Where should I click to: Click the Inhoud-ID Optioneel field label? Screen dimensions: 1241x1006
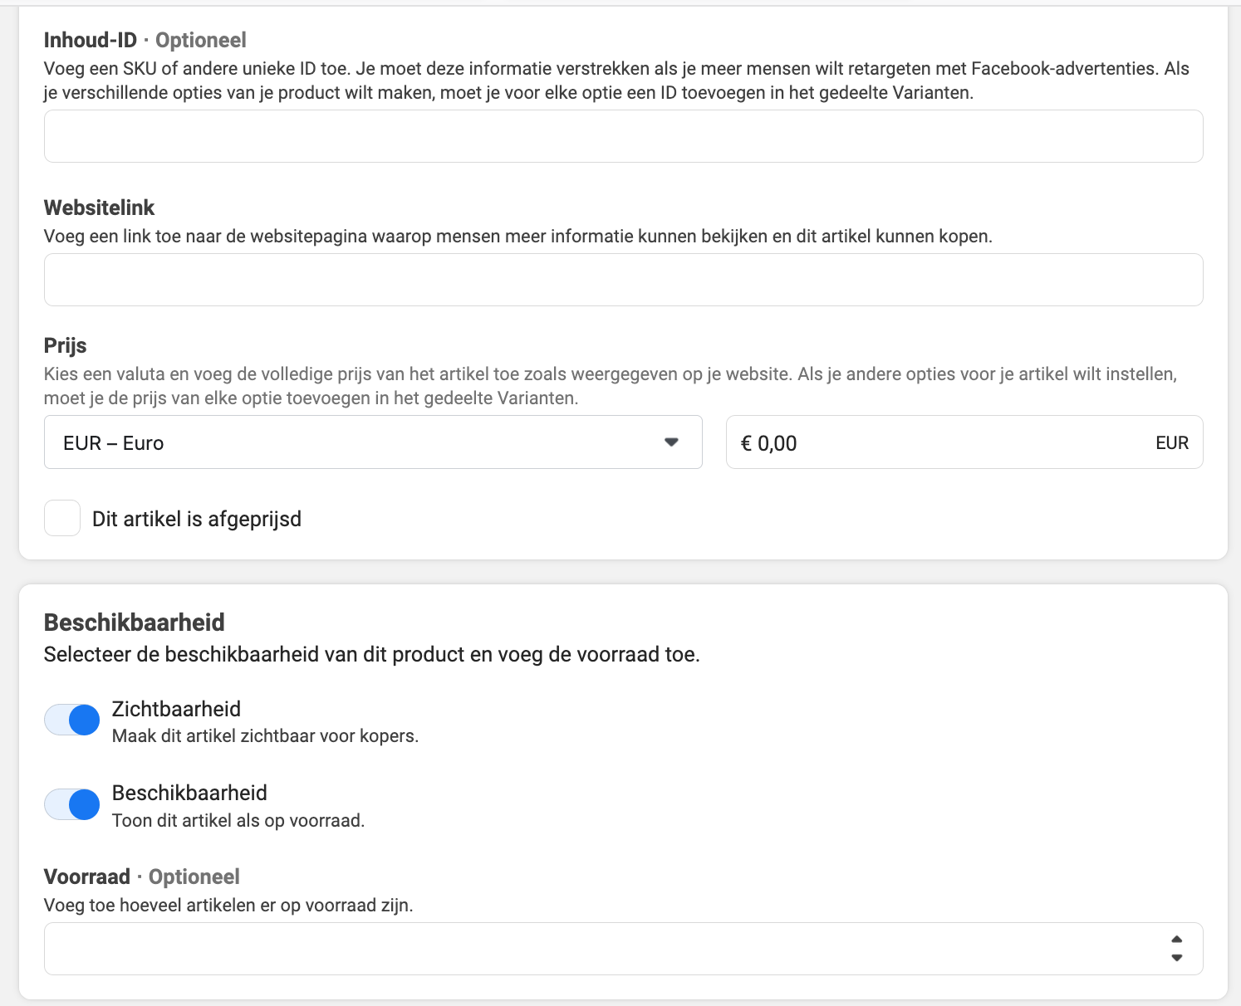[145, 40]
